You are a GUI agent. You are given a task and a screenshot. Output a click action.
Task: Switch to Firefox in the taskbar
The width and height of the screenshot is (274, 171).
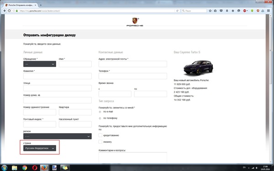pyautogui.click(x=44, y=168)
